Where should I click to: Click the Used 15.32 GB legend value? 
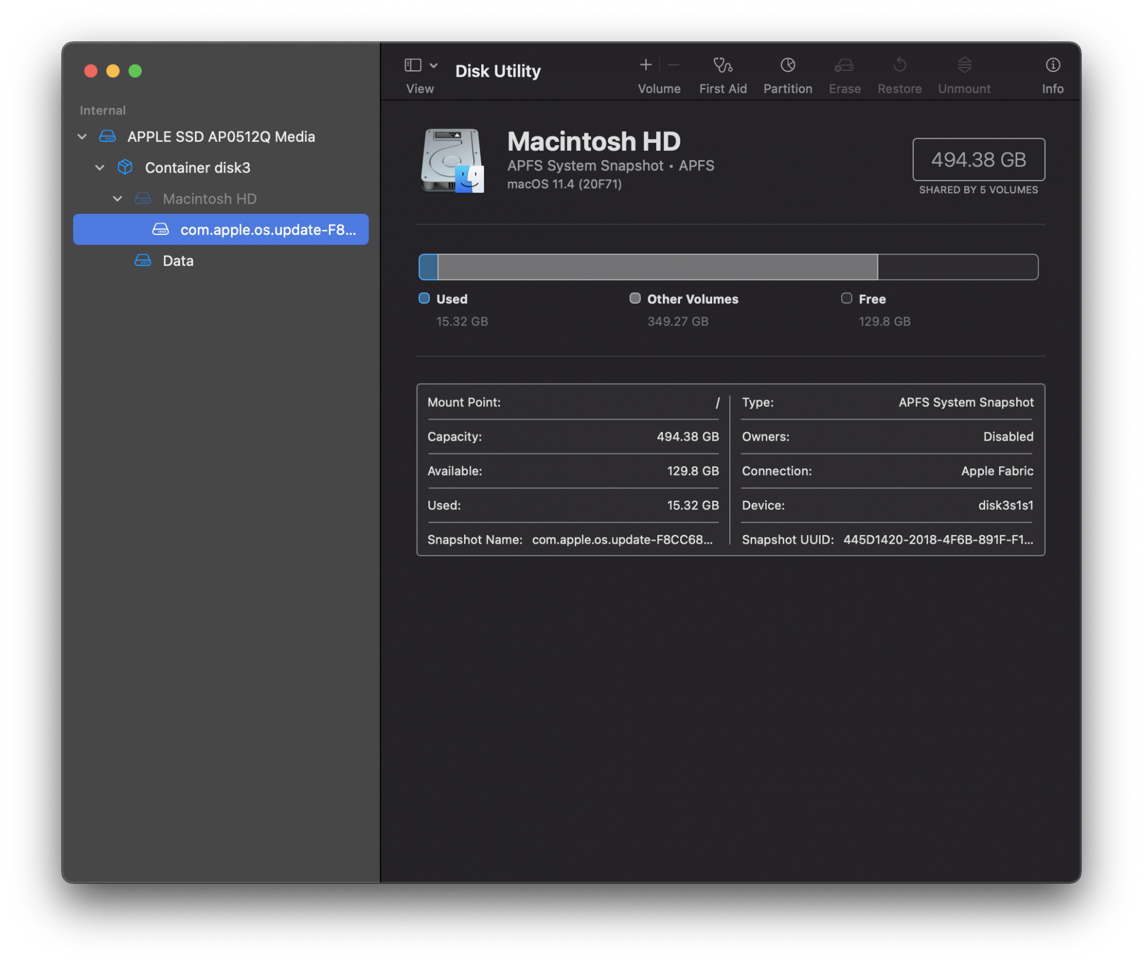[x=462, y=322]
